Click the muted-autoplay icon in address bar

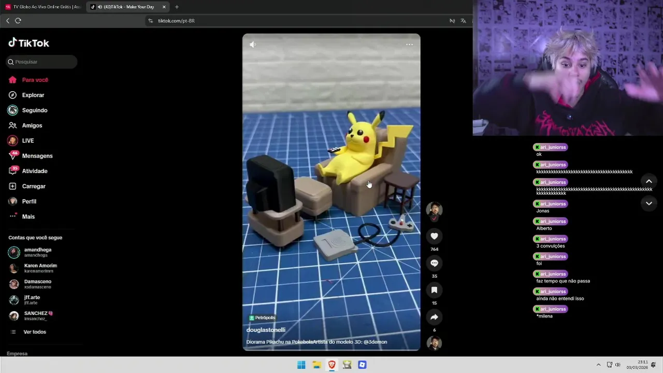tap(452, 21)
